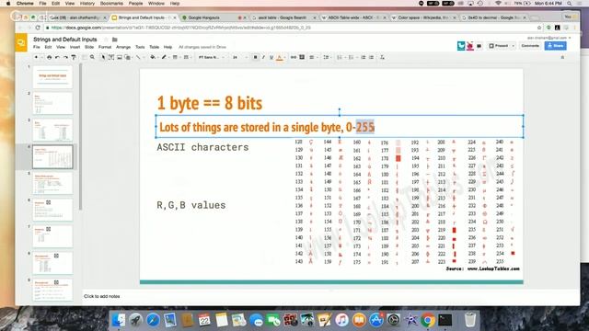Toggle Underline formatting
Screen dimensions: 589x331
click(x=271, y=57)
